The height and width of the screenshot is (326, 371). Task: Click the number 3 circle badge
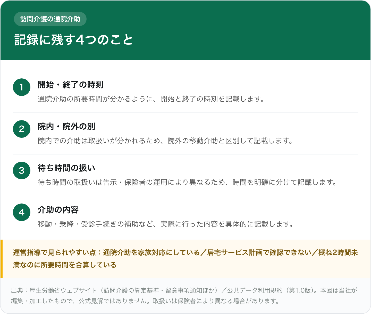22,170
